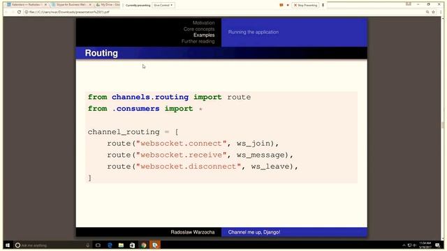Open the Windows Start menu

[8, 245]
